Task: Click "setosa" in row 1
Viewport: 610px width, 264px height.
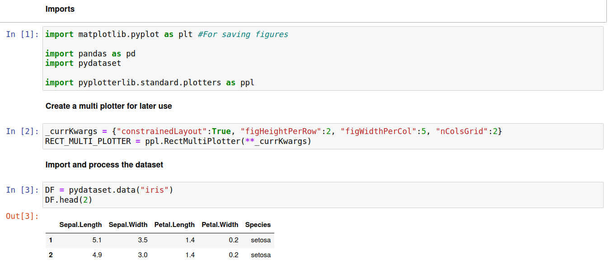Action: point(261,240)
